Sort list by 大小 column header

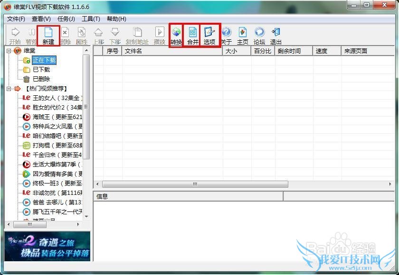[x=237, y=51]
